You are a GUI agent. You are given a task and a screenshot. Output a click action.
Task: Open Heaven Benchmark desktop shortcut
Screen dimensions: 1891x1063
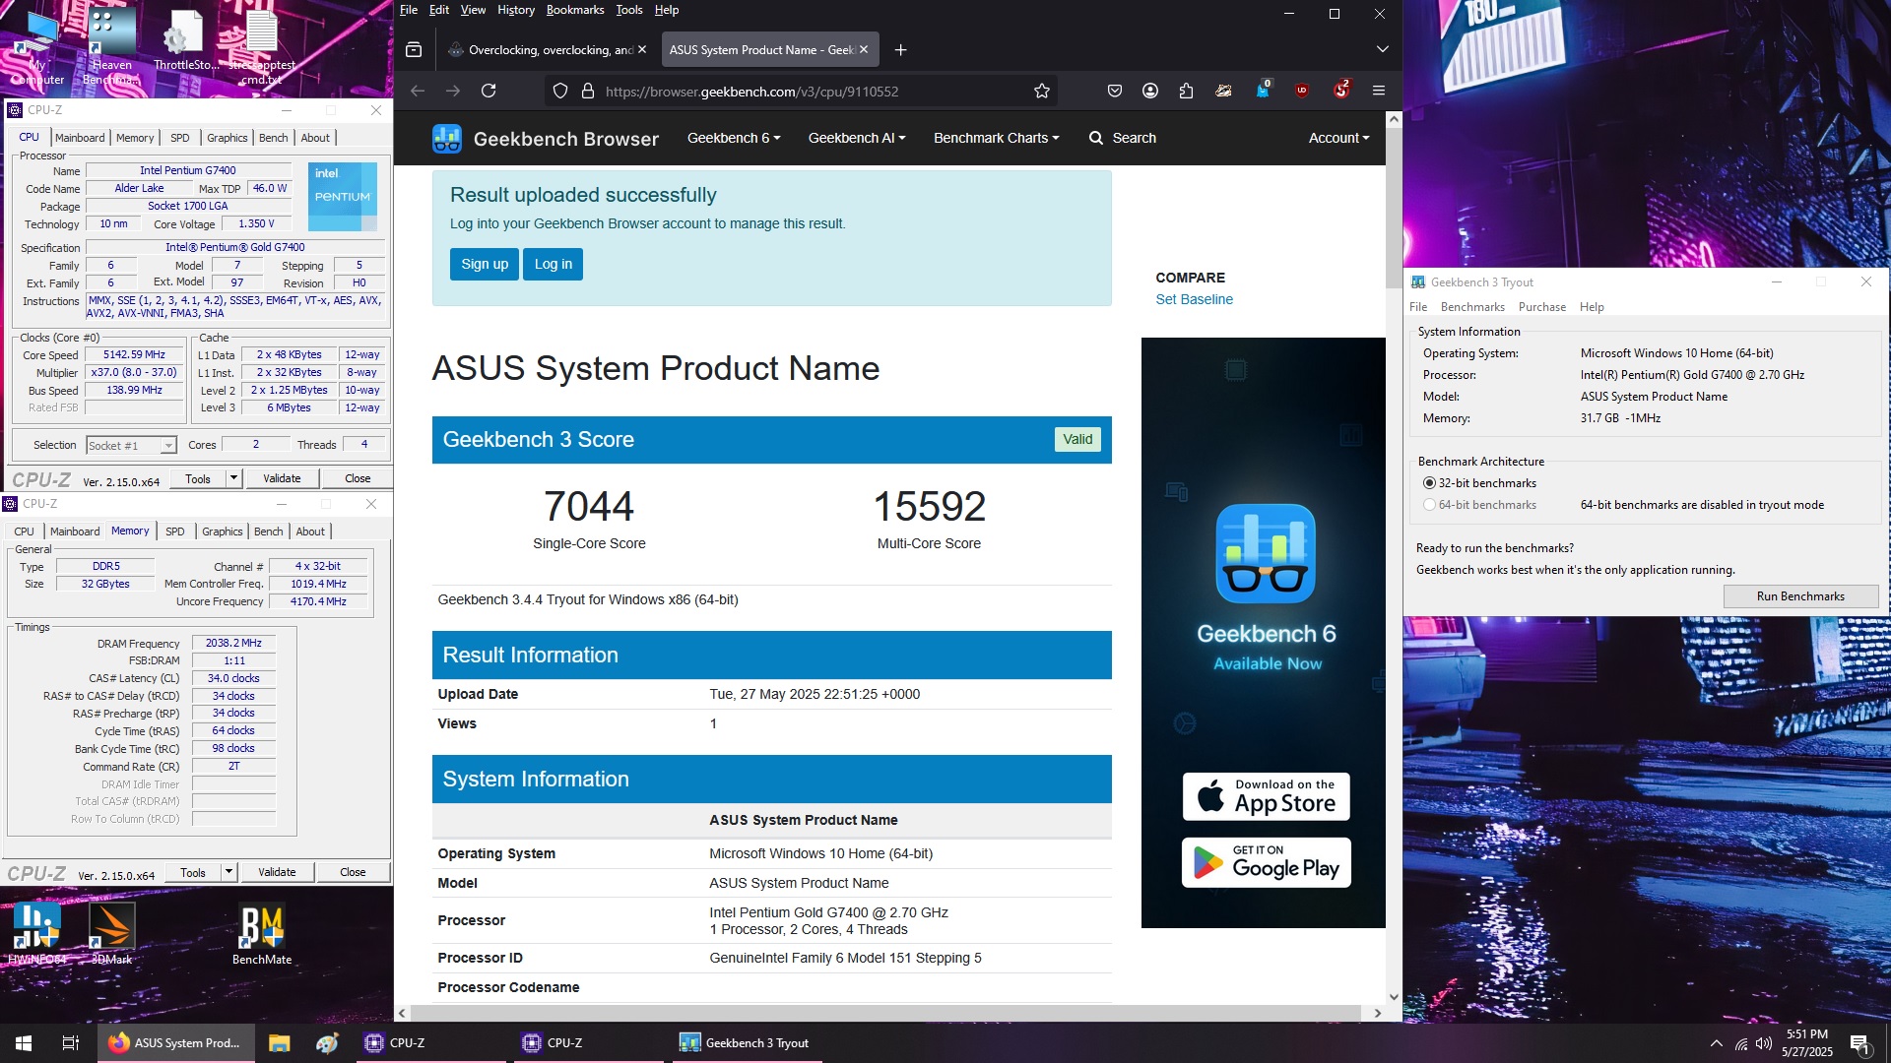pyautogui.click(x=111, y=47)
